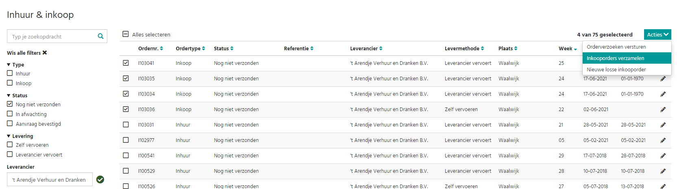Viewport: 677px width, 189px height.
Task: Toggle the Alles selecteren checkbox
Action: tap(126, 34)
